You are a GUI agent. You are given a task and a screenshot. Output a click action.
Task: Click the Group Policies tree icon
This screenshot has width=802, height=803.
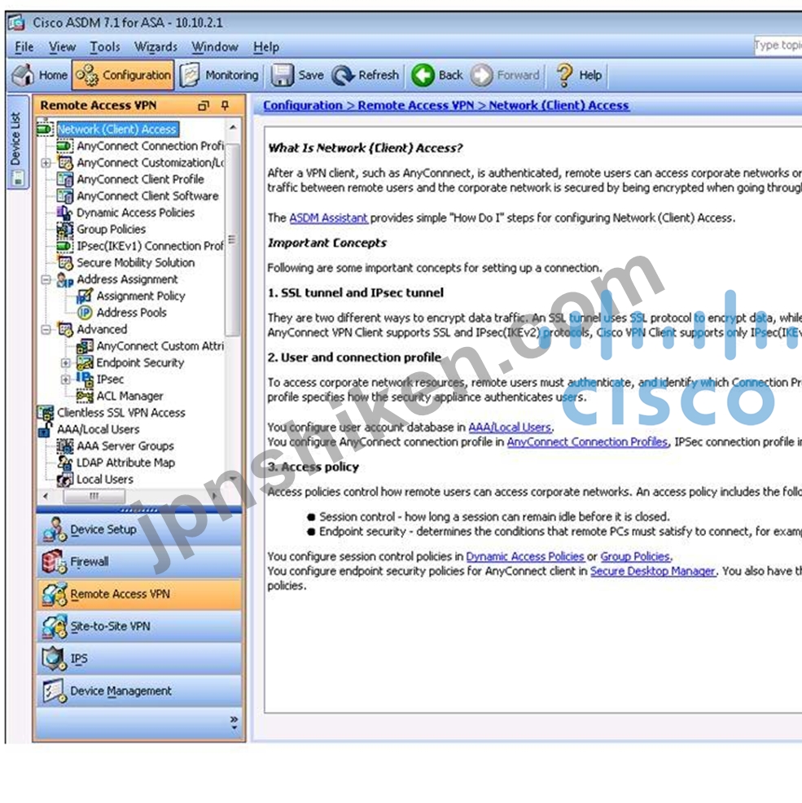point(64,229)
